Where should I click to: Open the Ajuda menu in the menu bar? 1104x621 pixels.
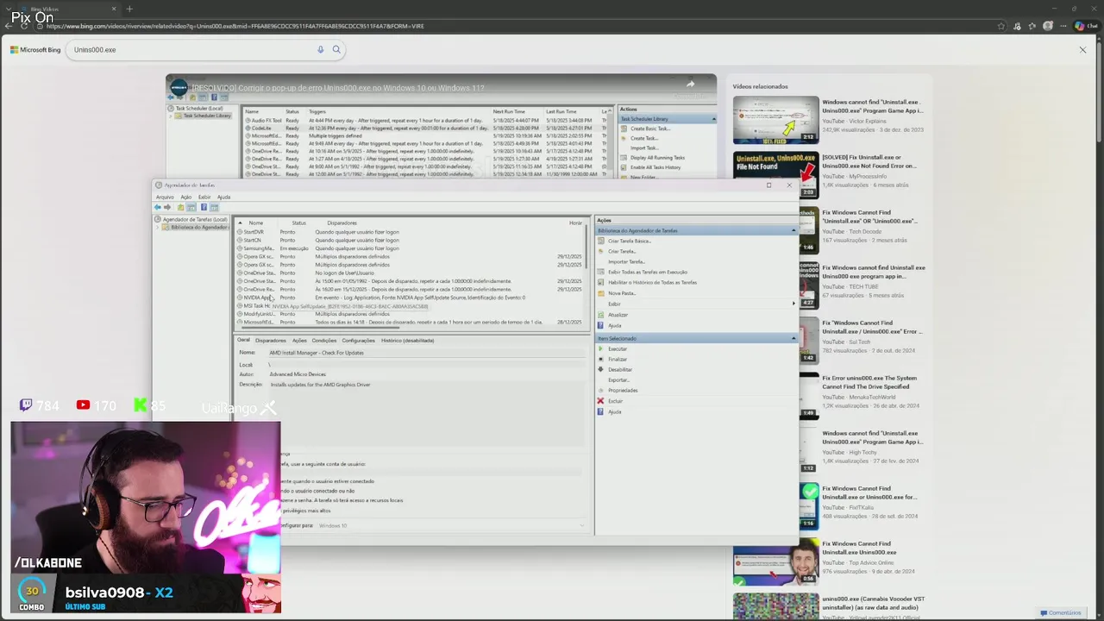click(x=223, y=197)
